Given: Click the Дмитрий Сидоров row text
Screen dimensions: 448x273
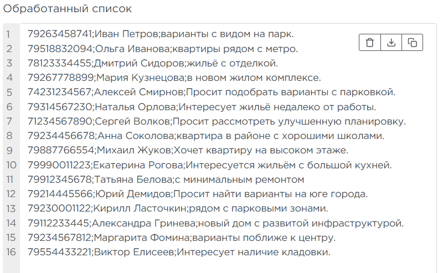Looking at the screenshot, I should tap(153, 63).
